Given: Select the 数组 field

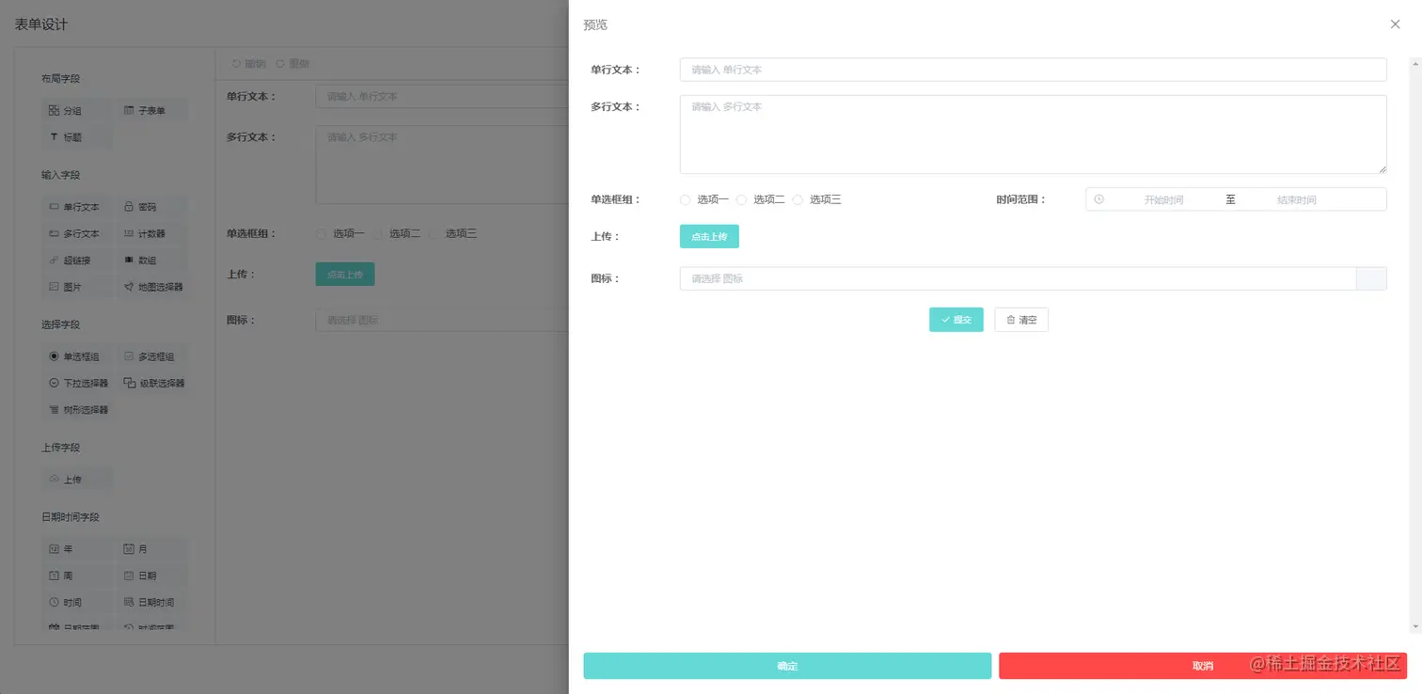Looking at the screenshot, I should [x=150, y=260].
